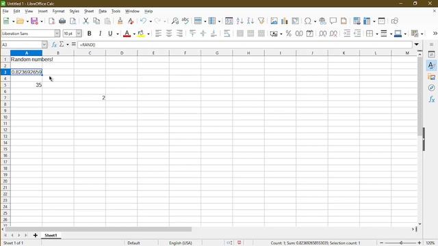
Task: Insert Chart icon in toolbar
Action: click(x=285, y=21)
